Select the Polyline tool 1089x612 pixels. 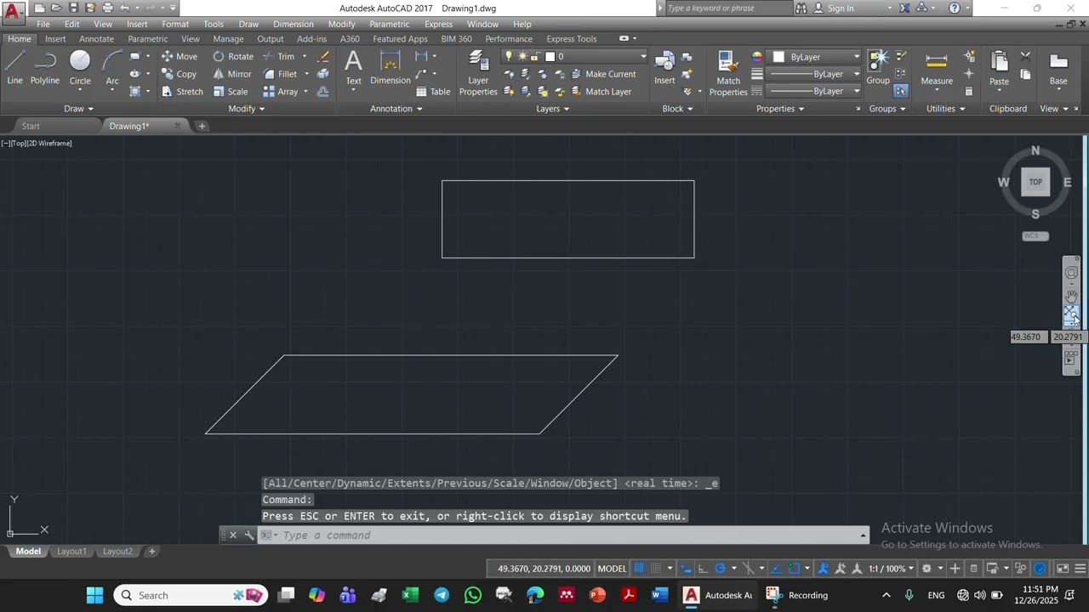[45, 68]
